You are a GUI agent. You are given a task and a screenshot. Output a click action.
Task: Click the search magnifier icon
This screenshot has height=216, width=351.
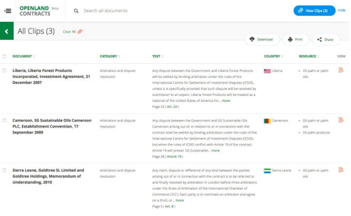76,11
